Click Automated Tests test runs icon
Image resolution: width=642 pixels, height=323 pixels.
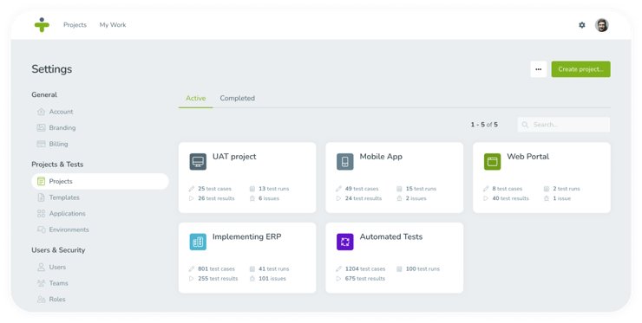click(x=399, y=268)
